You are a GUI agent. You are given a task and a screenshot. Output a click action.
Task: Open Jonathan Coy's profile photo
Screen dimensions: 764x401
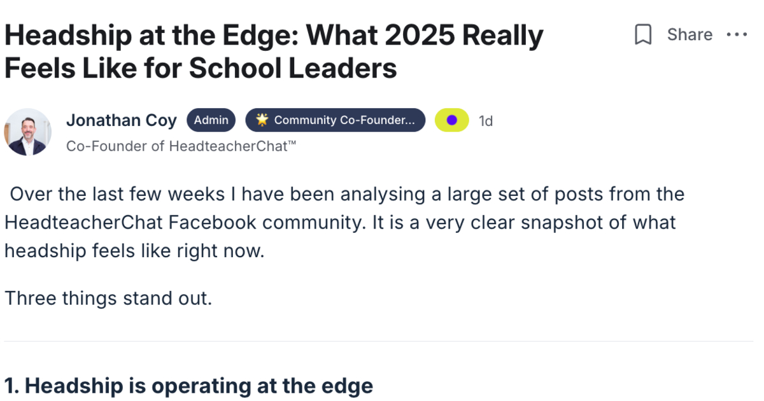click(28, 132)
